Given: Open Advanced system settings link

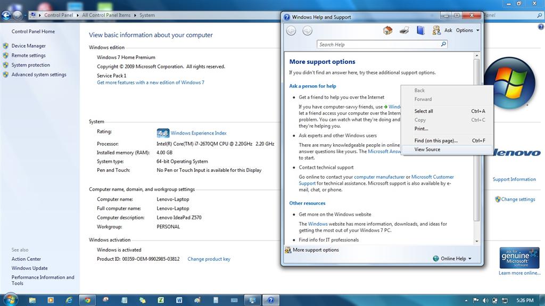Looking at the screenshot, I should [x=39, y=75].
